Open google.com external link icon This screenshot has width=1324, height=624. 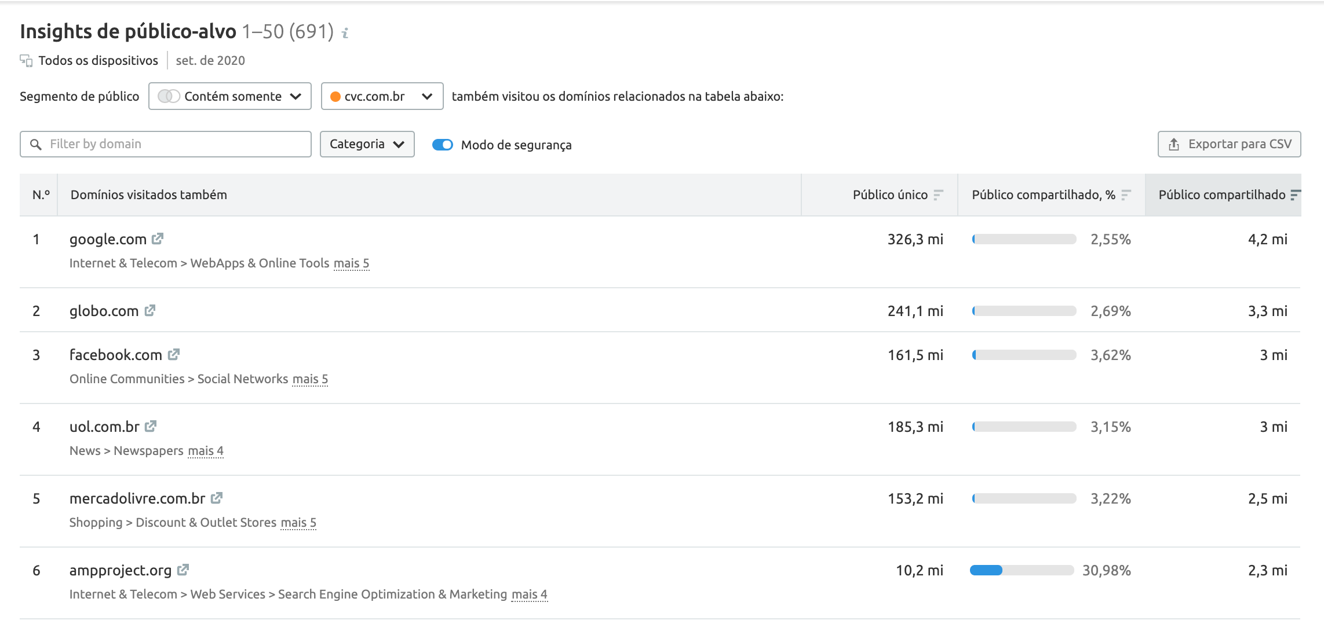(x=158, y=238)
